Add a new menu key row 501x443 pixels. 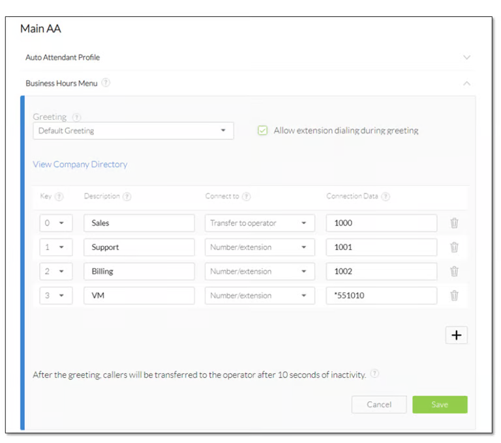[456, 335]
